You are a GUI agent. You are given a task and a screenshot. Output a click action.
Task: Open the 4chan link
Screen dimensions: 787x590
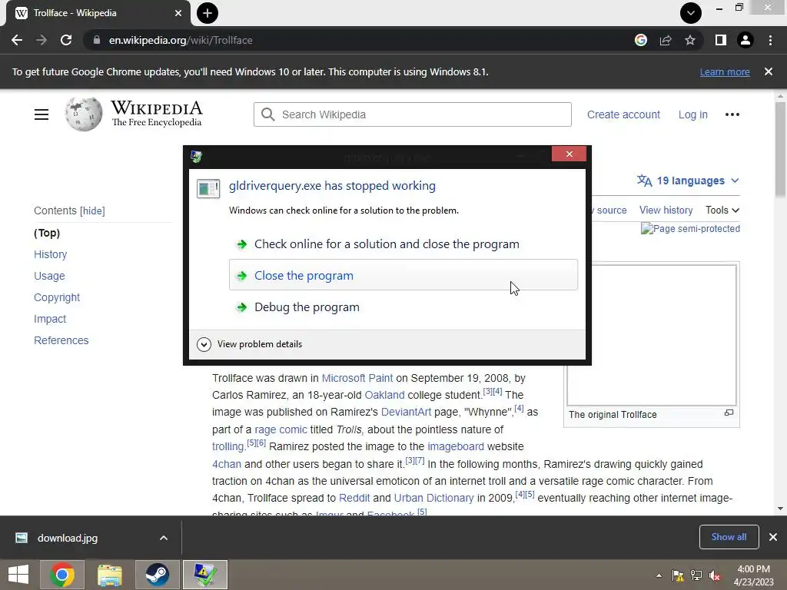tap(227, 464)
